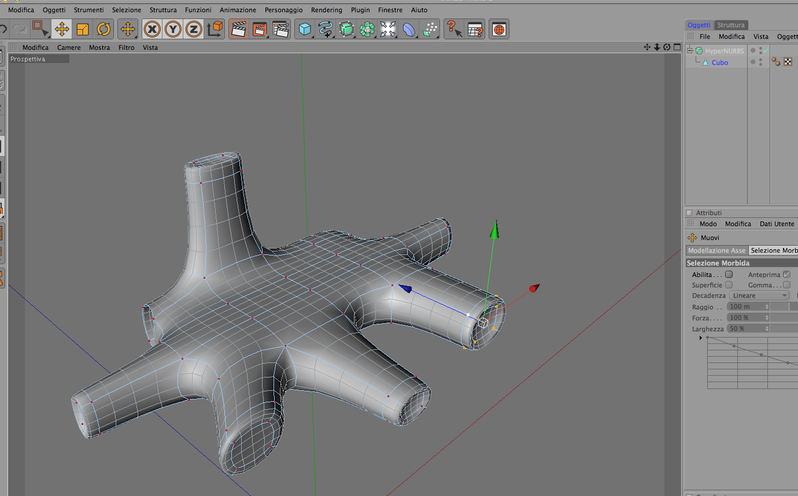798x496 pixels.
Task: Open the spline tools icon
Action: pyautogui.click(x=326, y=29)
